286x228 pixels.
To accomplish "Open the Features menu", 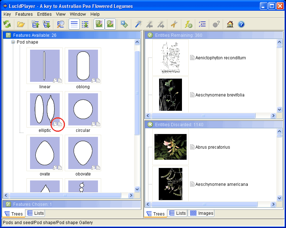I will (24, 14).
